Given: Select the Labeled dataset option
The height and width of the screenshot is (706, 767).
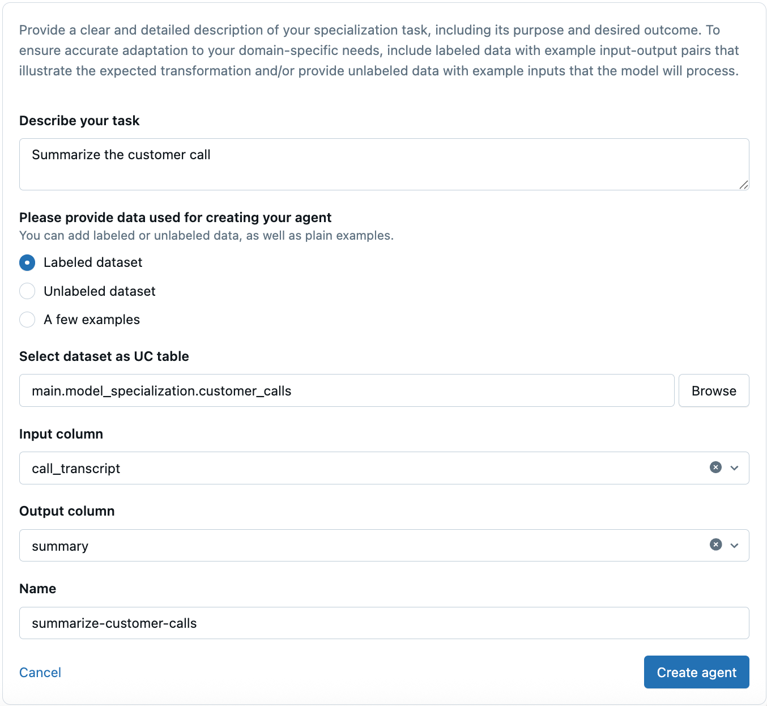Looking at the screenshot, I should point(27,262).
